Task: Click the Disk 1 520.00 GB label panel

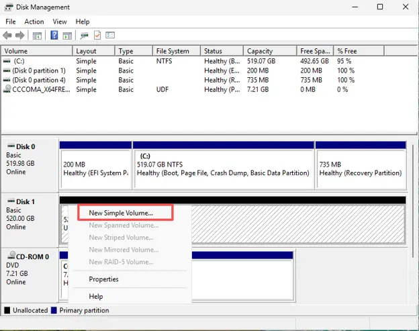Action: [30, 220]
